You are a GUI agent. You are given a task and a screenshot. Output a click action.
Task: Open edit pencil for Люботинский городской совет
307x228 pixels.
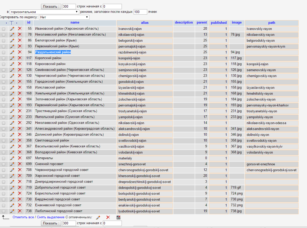click(12, 211)
